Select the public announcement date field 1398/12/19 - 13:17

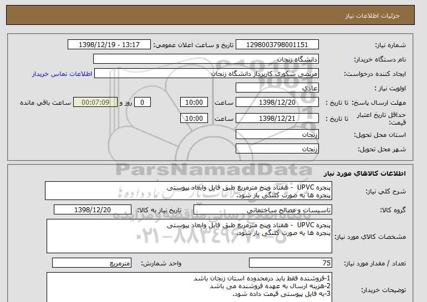pyautogui.click(x=109, y=45)
